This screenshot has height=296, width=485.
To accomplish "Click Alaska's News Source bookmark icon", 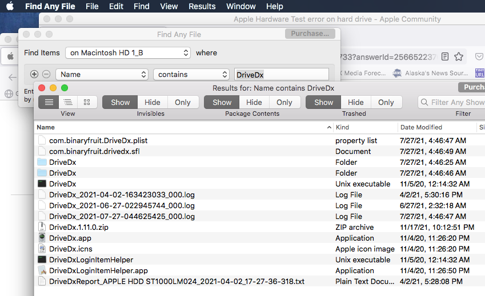I will 397,73.
